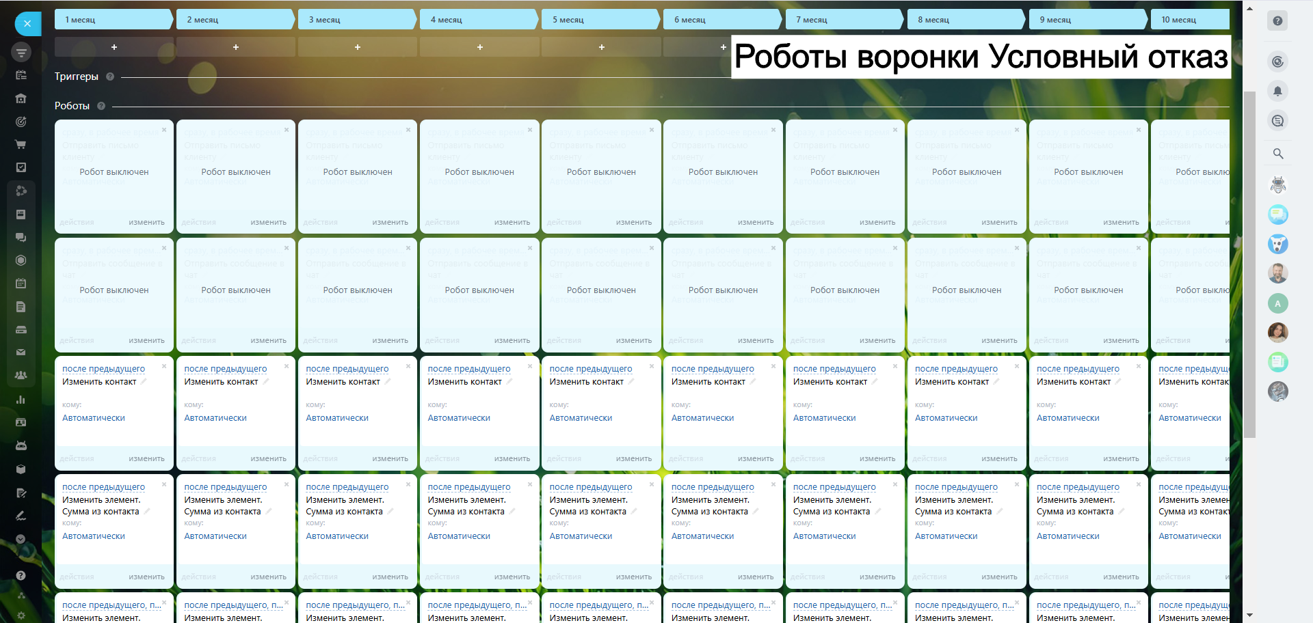Open the online store cart icon in sidebar
The width and height of the screenshot is (1313, 623).
pyautogui.click(x=21, y=144)
